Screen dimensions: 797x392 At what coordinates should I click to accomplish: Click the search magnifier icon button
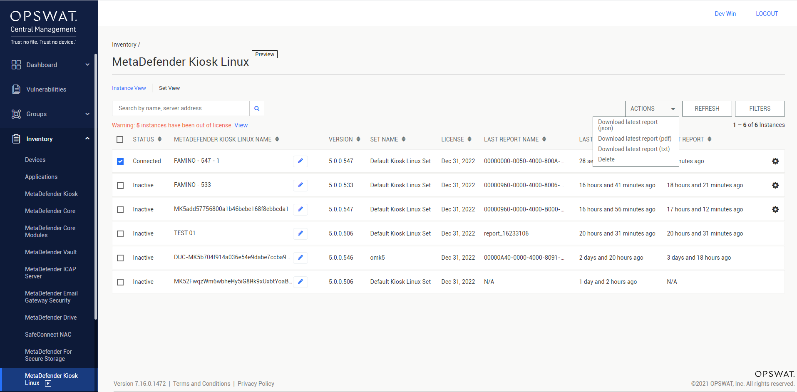pos(257,108)
